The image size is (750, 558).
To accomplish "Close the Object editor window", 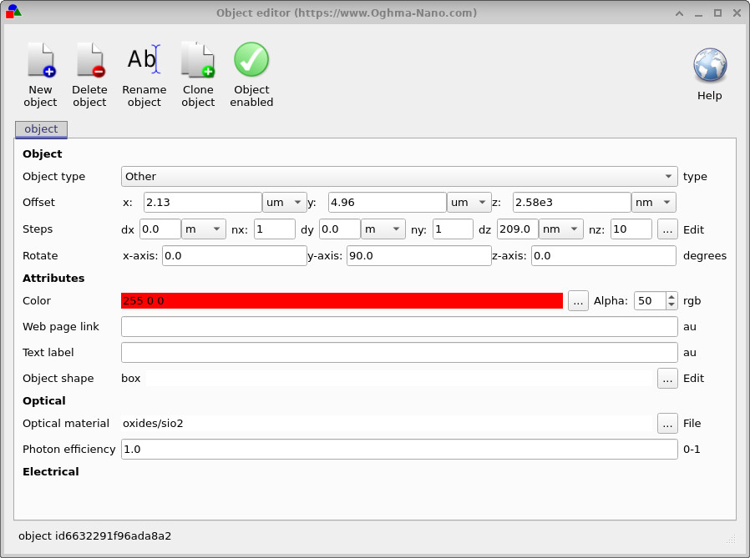I will (737, 13).
